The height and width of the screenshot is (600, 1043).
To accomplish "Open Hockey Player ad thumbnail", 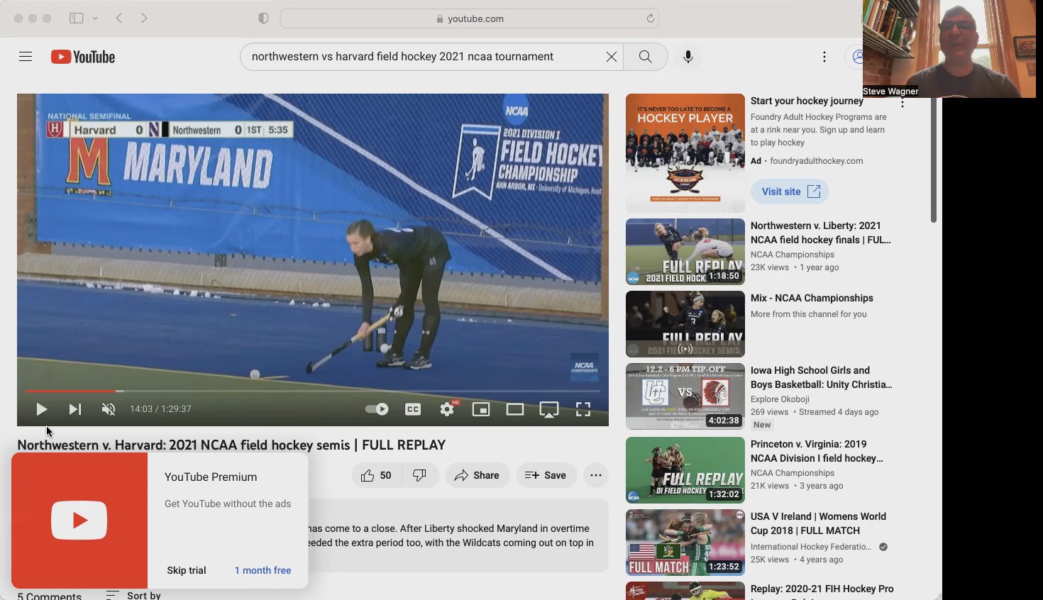I will coord(685,153).
